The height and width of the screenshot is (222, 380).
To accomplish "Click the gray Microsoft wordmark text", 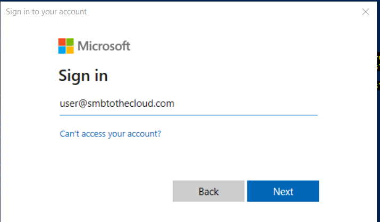I will point(104,46).
